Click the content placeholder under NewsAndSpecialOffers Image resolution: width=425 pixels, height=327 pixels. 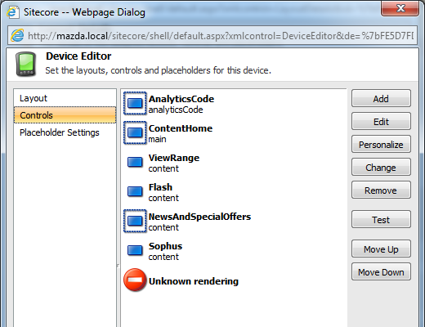point(163,227)
